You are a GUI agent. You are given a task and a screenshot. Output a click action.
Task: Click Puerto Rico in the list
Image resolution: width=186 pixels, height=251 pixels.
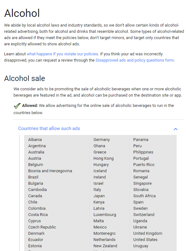tap(144, 164)
